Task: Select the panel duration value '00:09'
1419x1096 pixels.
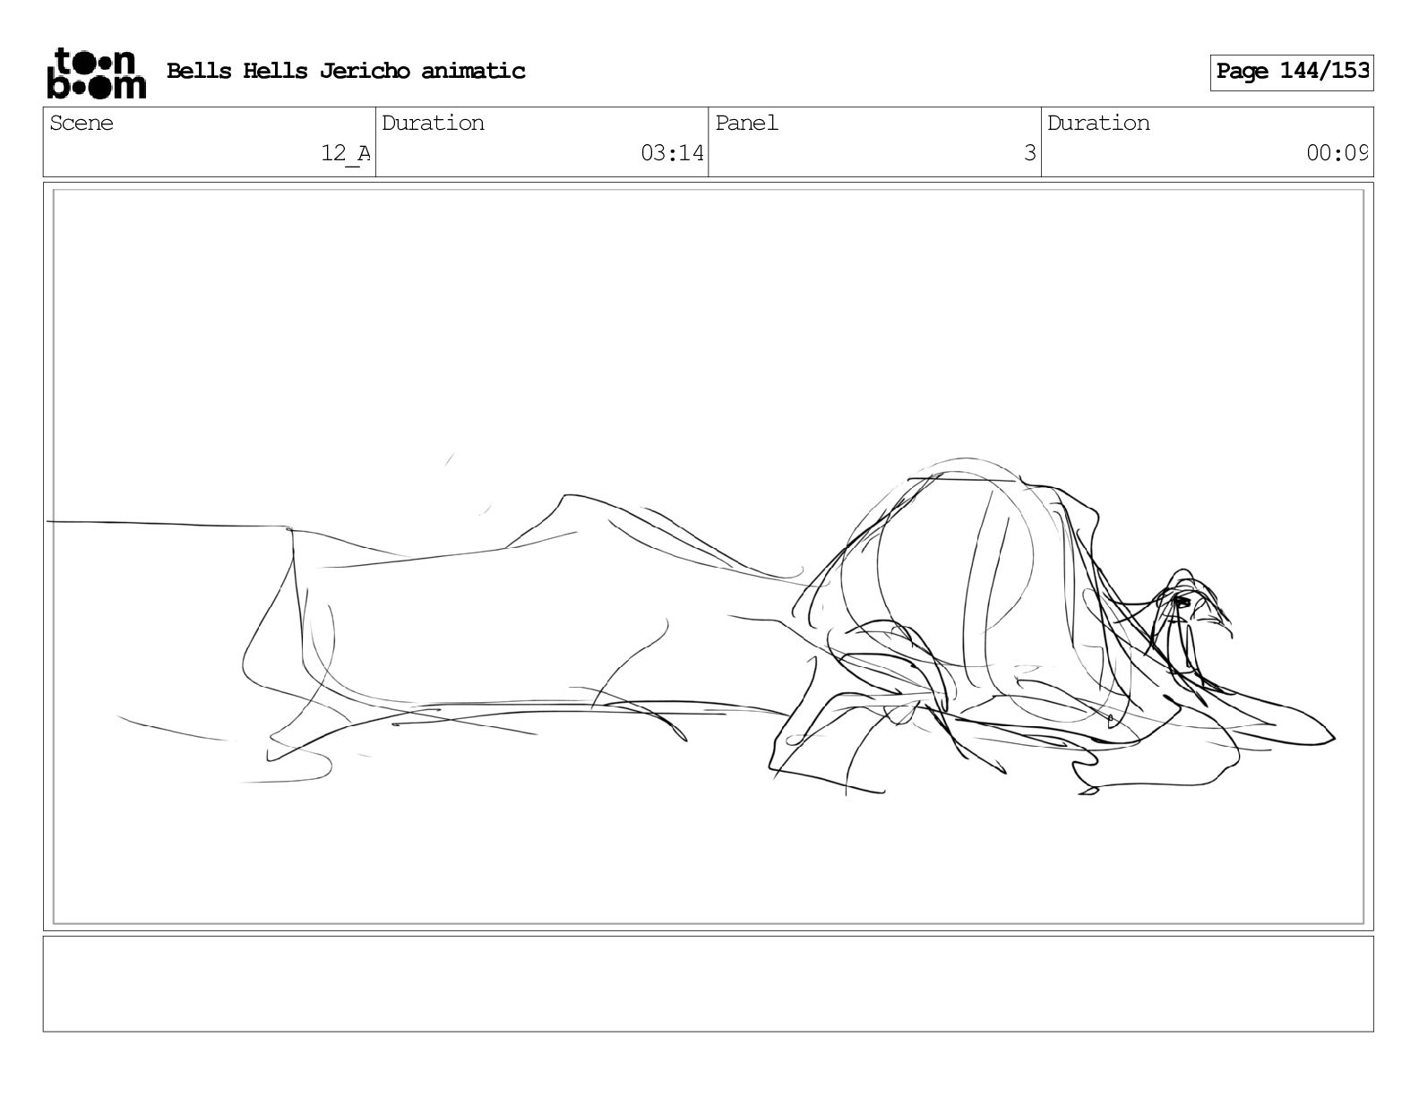Action: (x=1337, y=154)
